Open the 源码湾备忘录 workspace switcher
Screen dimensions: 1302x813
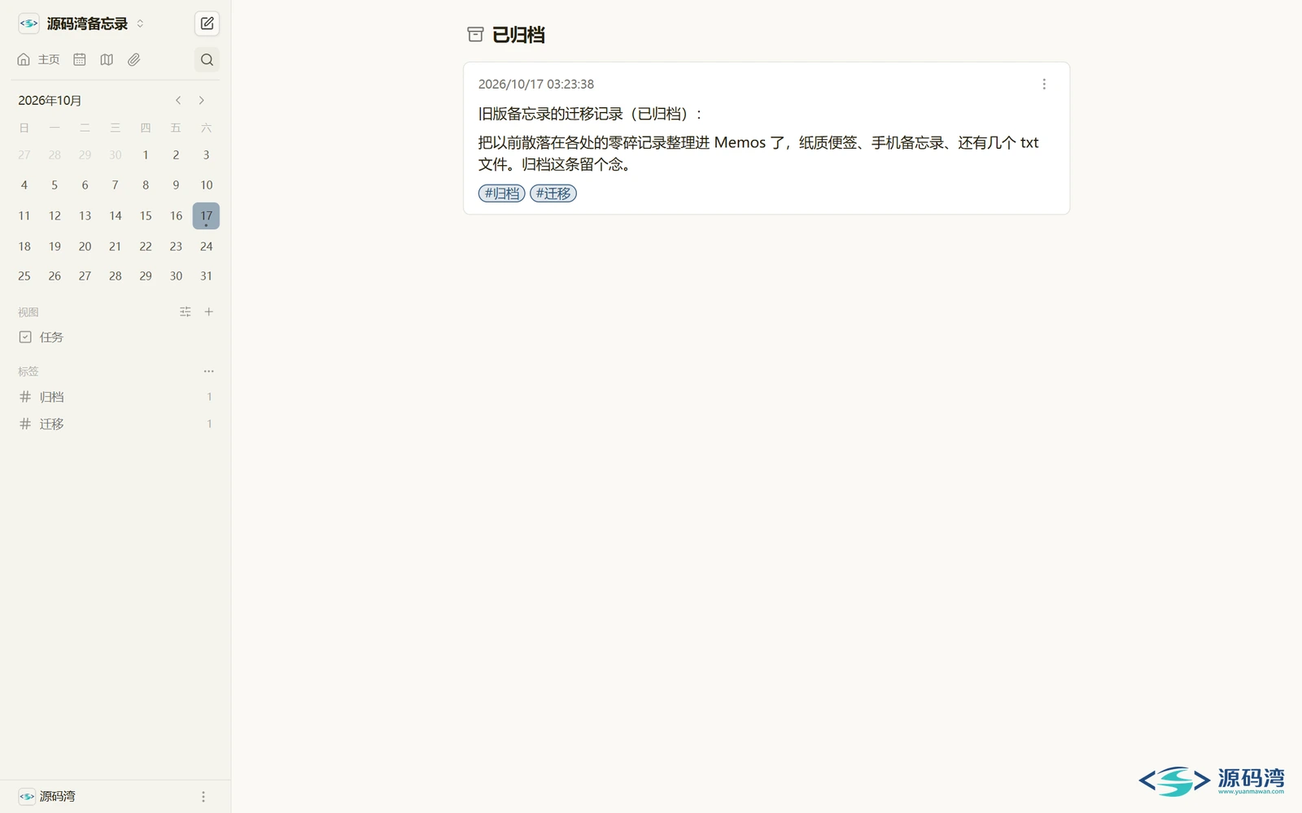[81, 24]
